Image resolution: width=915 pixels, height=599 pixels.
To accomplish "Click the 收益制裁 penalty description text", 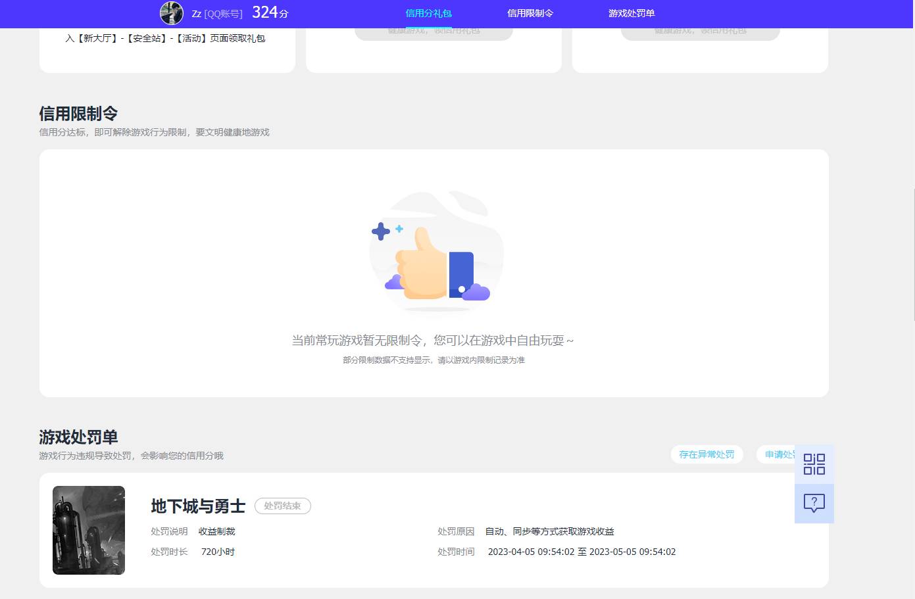I will (x=216, y=531).
